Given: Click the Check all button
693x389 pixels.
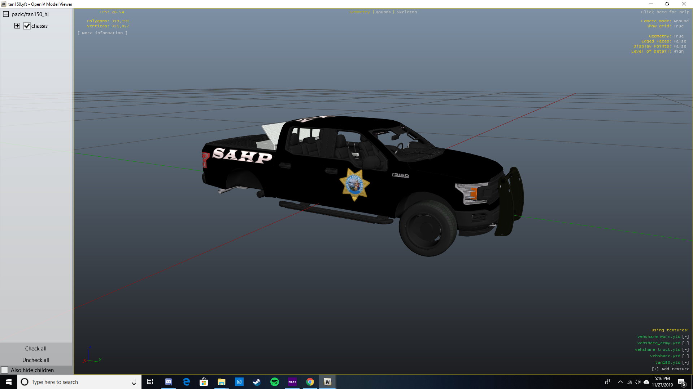Looking at the screenshot, I should [x=36, y=348].
